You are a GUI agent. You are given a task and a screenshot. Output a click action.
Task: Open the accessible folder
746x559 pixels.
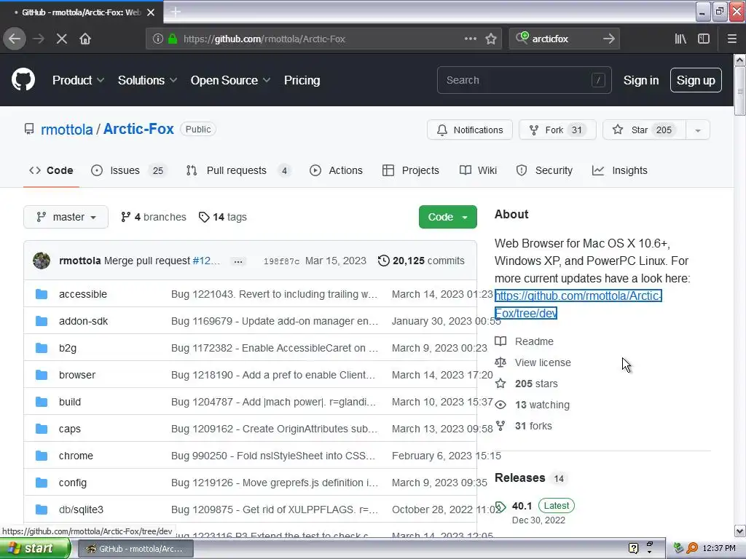pos(83,294)
